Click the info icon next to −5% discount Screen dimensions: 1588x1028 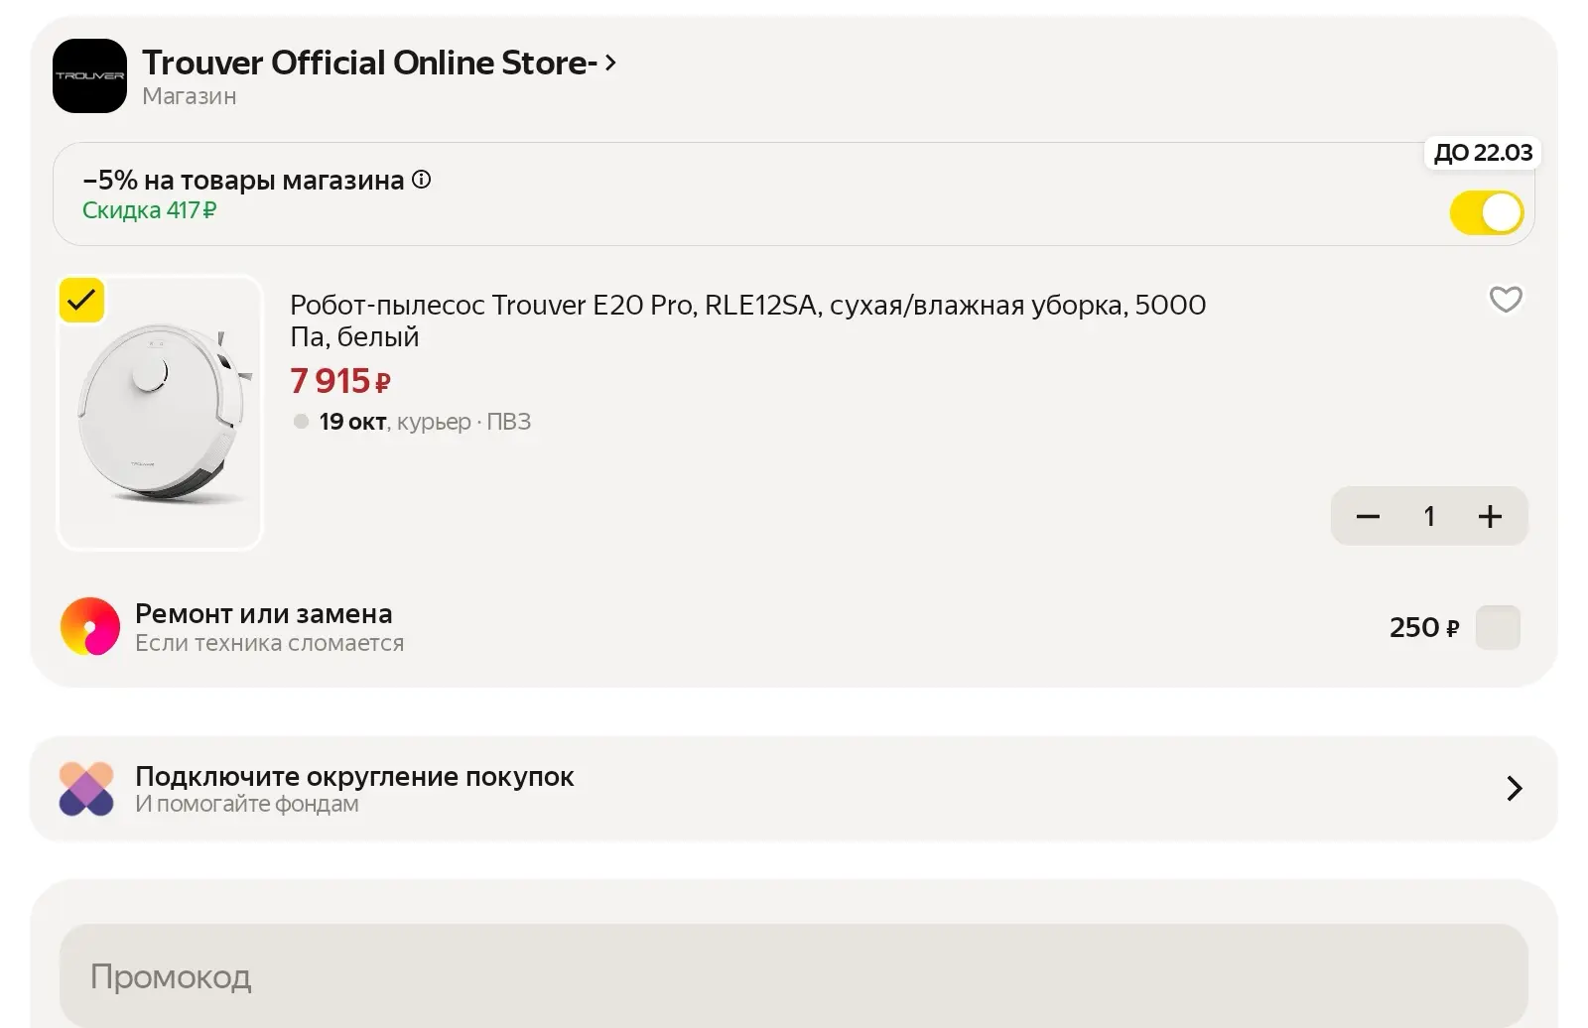pos(422,180)
